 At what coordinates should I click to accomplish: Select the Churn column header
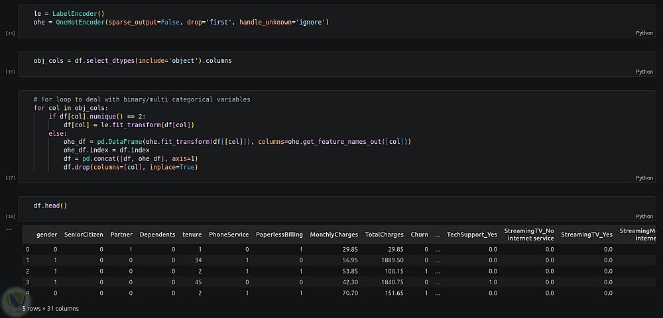tap(419, 235)
